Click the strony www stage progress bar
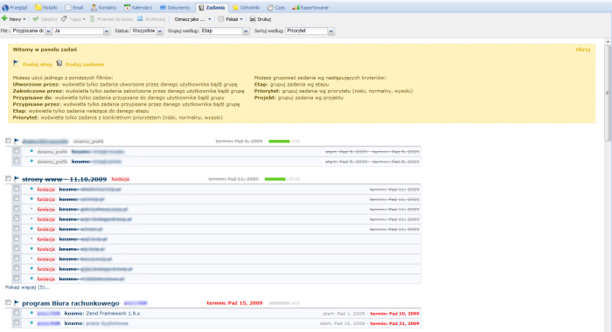This screenshot has height=332, width=612. pos(275,179)
